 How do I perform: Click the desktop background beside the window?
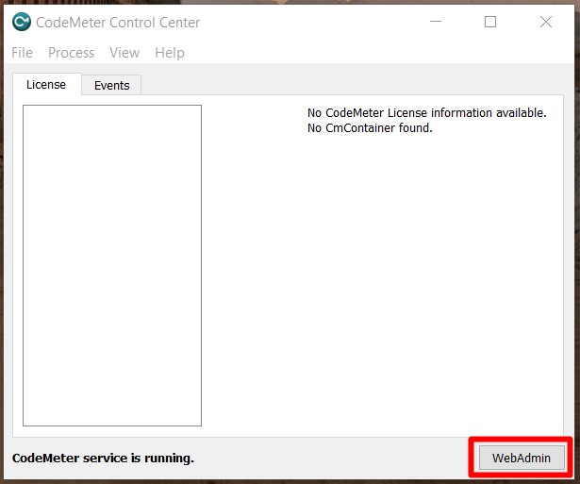coord(575,283)
